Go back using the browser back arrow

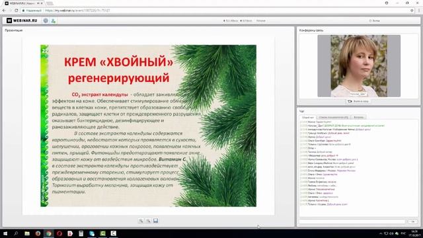point(4,11)
